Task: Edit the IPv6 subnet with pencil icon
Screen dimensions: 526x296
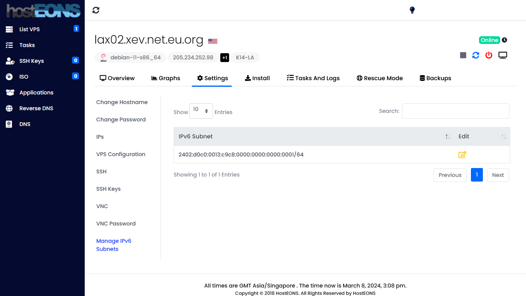Action: tap(462, 155)
